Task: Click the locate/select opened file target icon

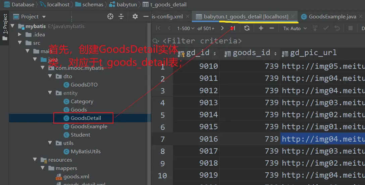Action: point(110,16)
